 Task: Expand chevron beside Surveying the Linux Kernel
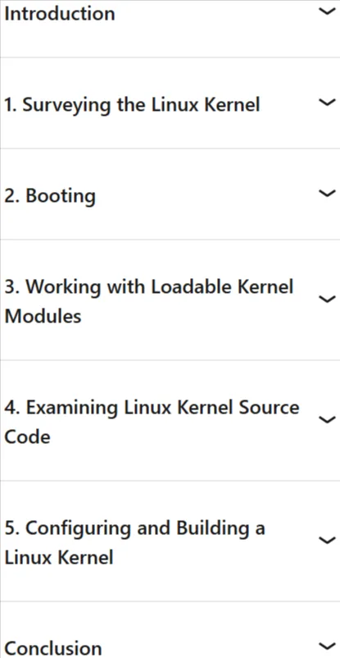click(x=328, y=102)
